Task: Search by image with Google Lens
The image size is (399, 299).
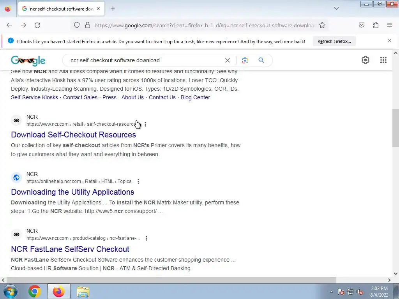Action: point(245,60)
